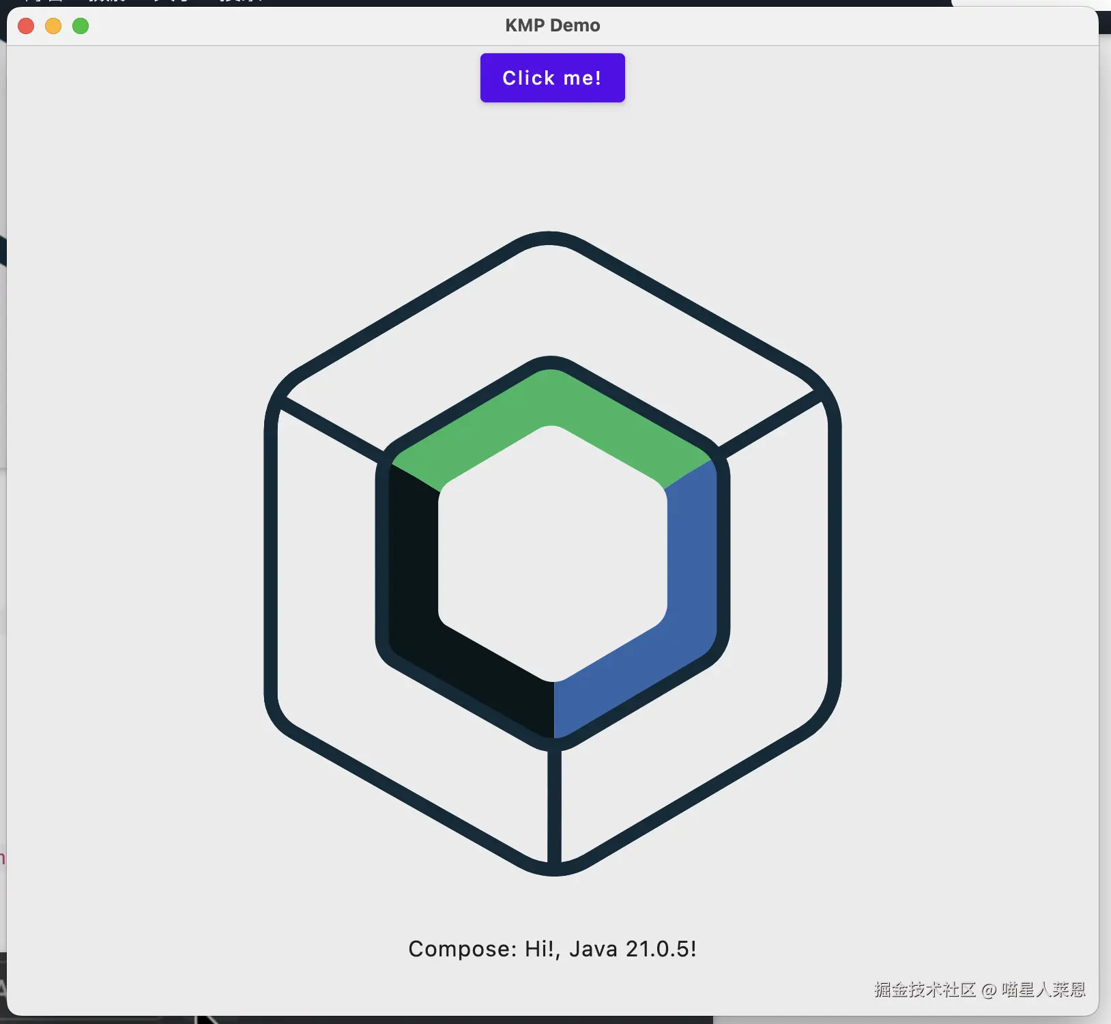Select the "Compose: Hi!, Java 21.0.5!" text
This screenshot has width=1111, height=1024.
[552, 949]
